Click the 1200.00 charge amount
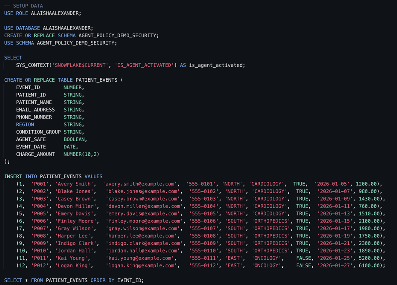 366,184
